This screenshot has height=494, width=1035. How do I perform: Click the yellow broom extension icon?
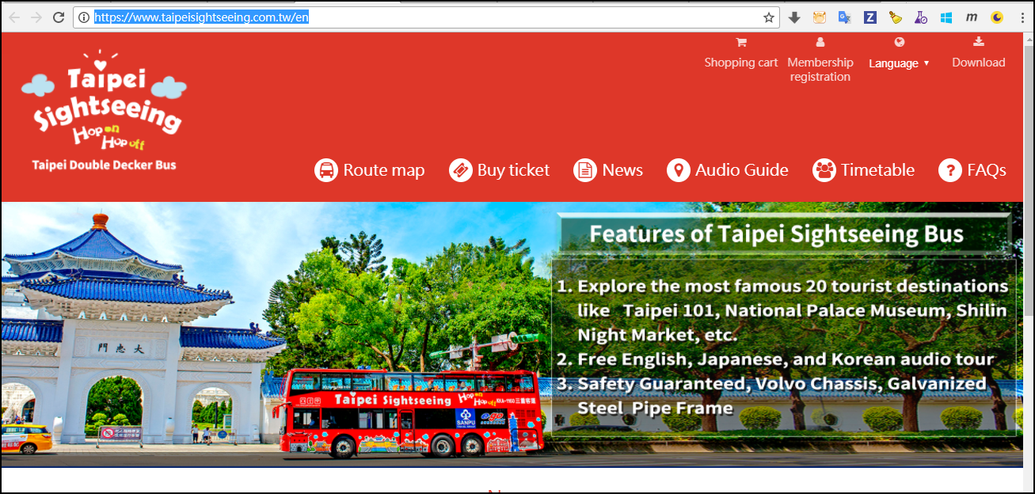point(895,17)
